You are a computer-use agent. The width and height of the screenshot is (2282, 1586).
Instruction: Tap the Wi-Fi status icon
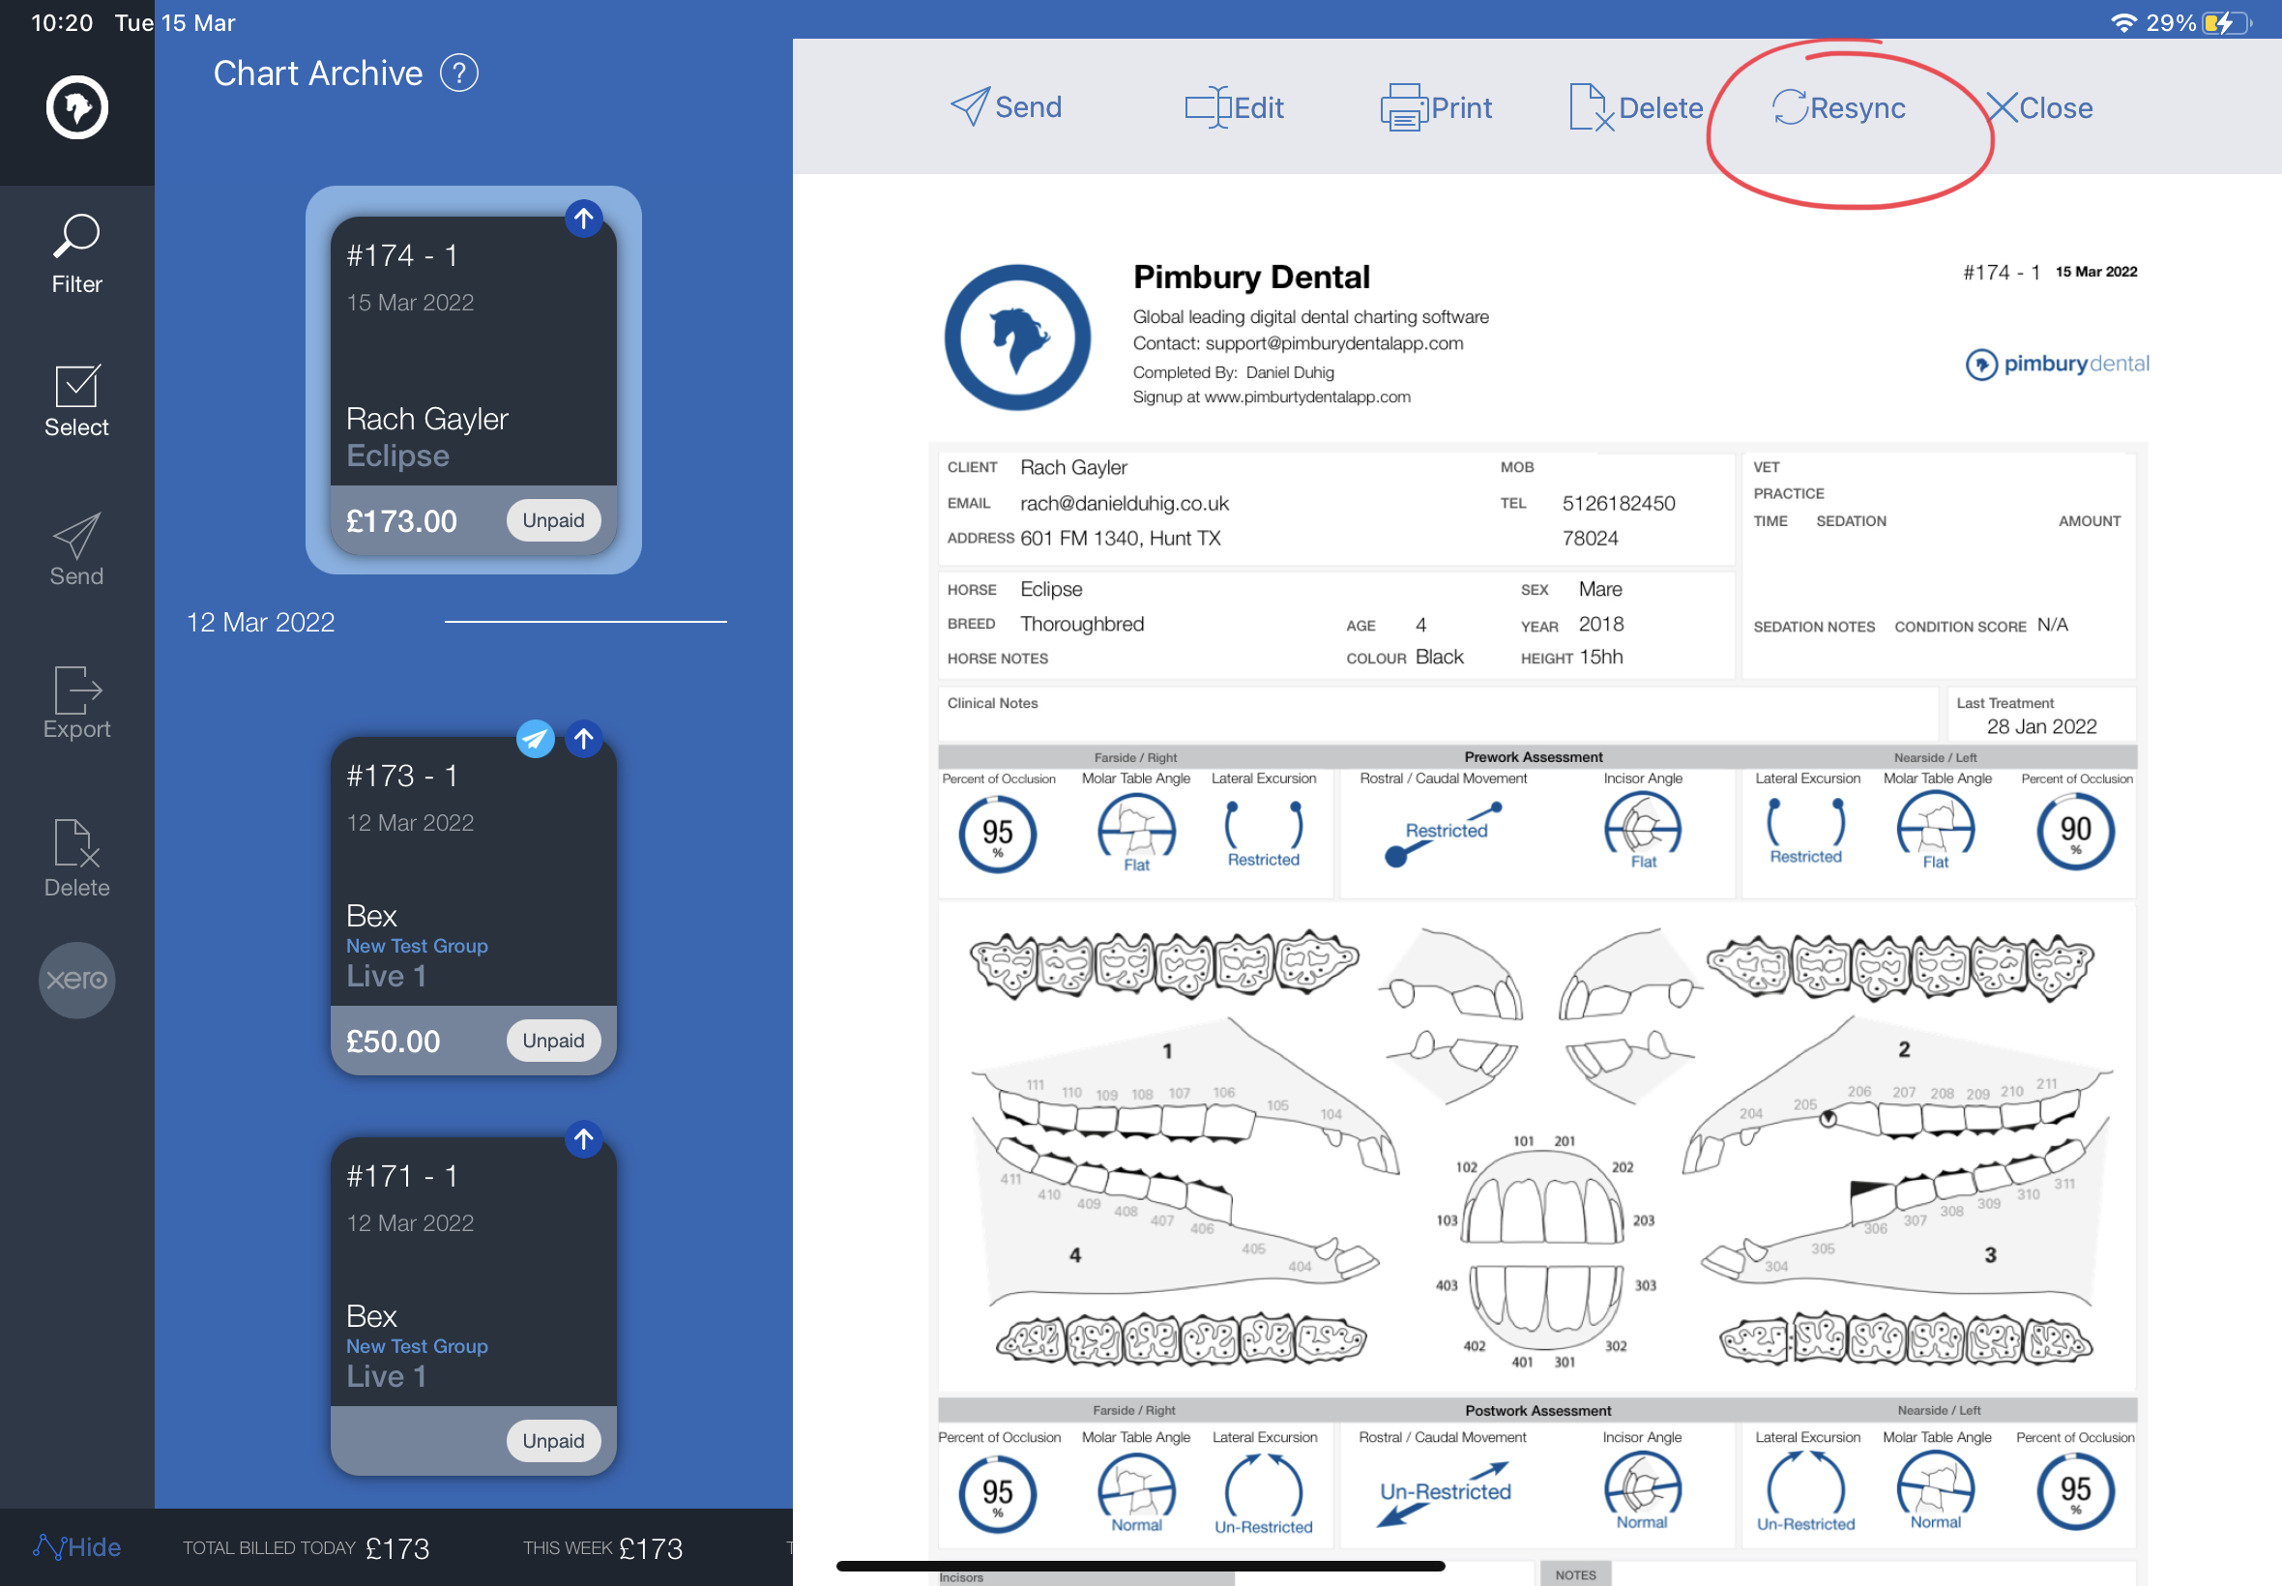coord(2123,23)
